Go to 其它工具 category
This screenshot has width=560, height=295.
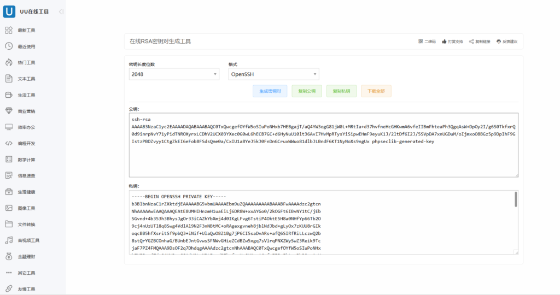(x=26, y=273)
